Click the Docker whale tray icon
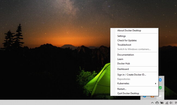Viewport: 177px width, 105px height. tap(160, 96)
